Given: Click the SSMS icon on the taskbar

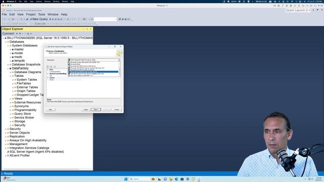Looking at the screenshot, I should click(x=193, y=179).
